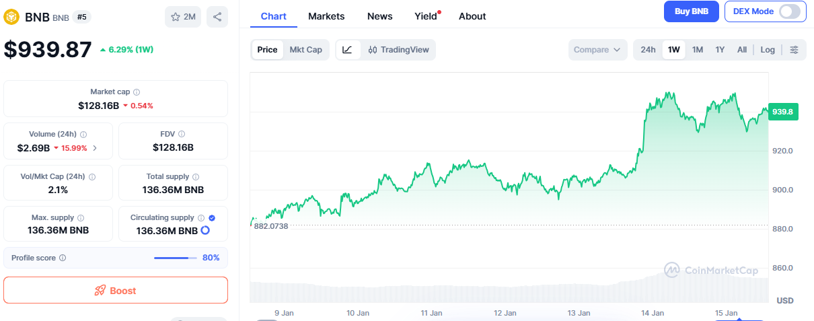Open the Yield tab
814x321 pixels.
(426, 16)
